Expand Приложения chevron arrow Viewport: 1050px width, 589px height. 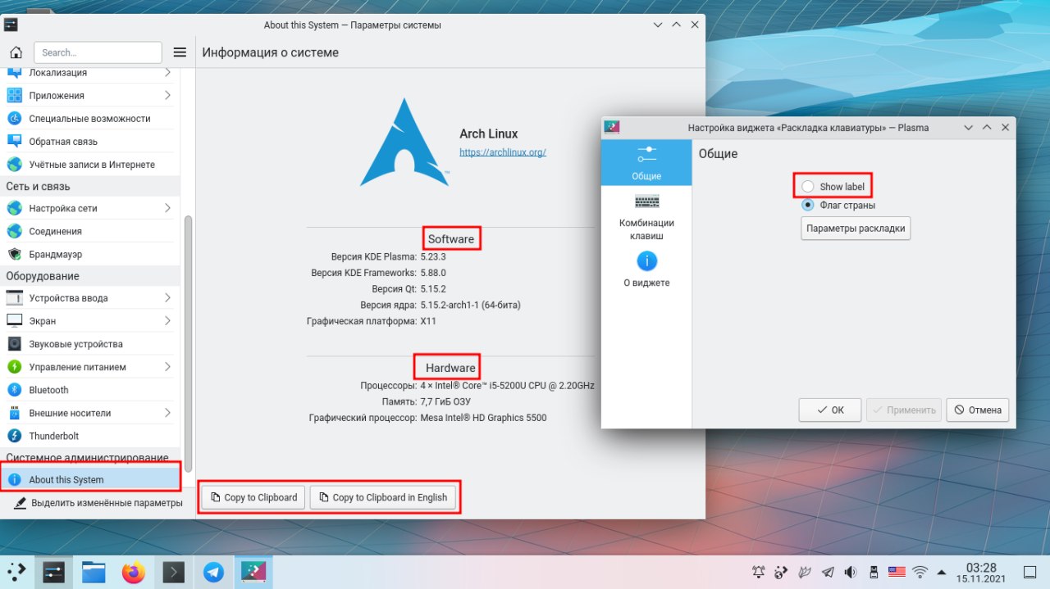click(167, 96)
